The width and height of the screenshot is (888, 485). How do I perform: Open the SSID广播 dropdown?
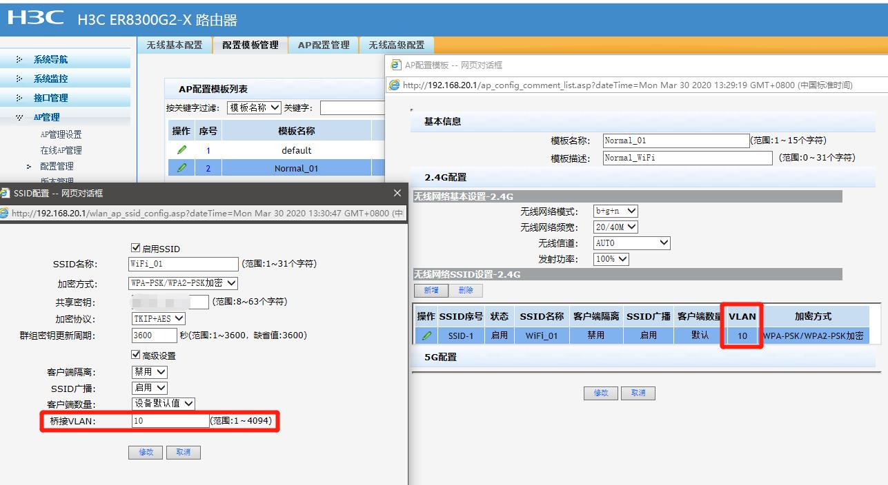coord(150,388)
